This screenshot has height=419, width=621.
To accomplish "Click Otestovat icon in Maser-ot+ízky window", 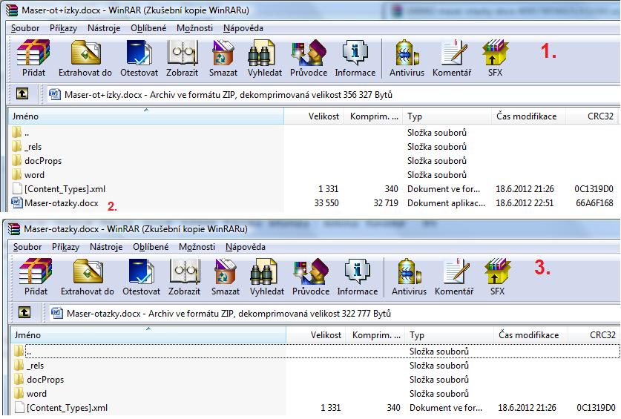I will (139, 58).
